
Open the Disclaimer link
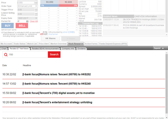pos(53,34)
